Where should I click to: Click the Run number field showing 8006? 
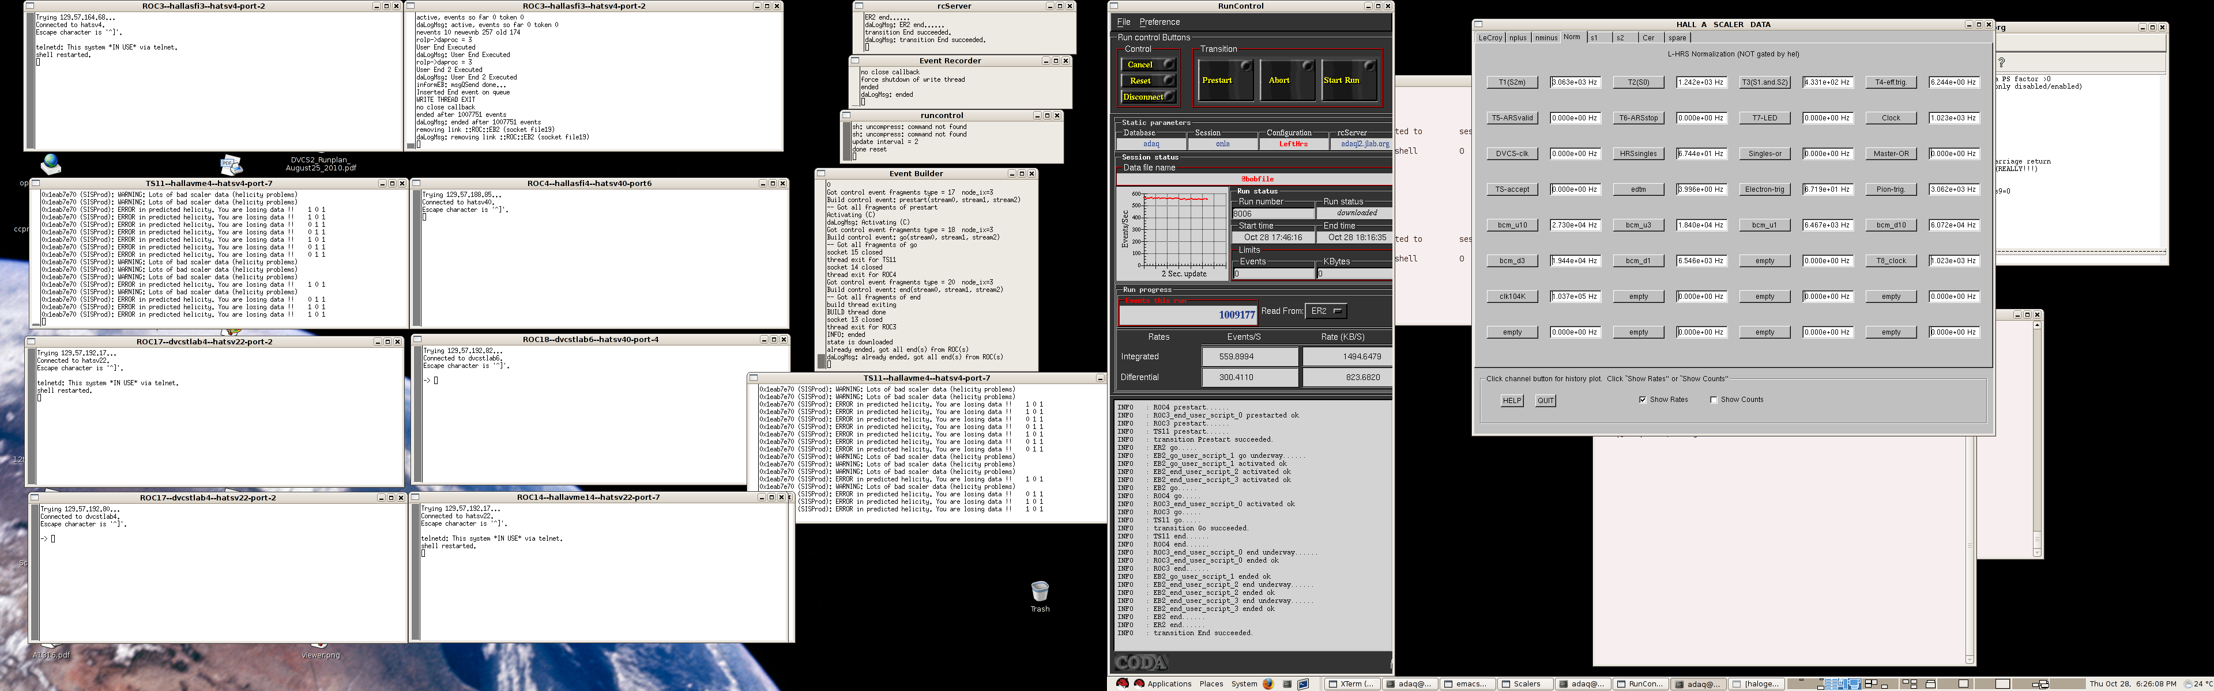[x=1273, y=214]
